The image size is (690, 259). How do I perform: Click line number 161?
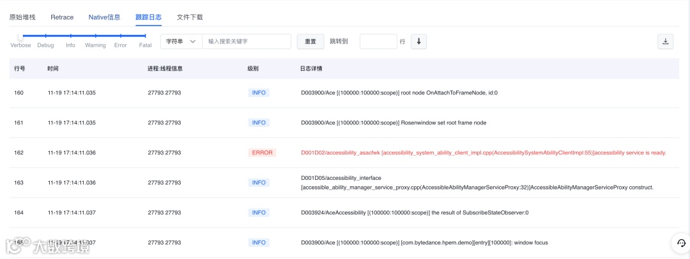19,122
